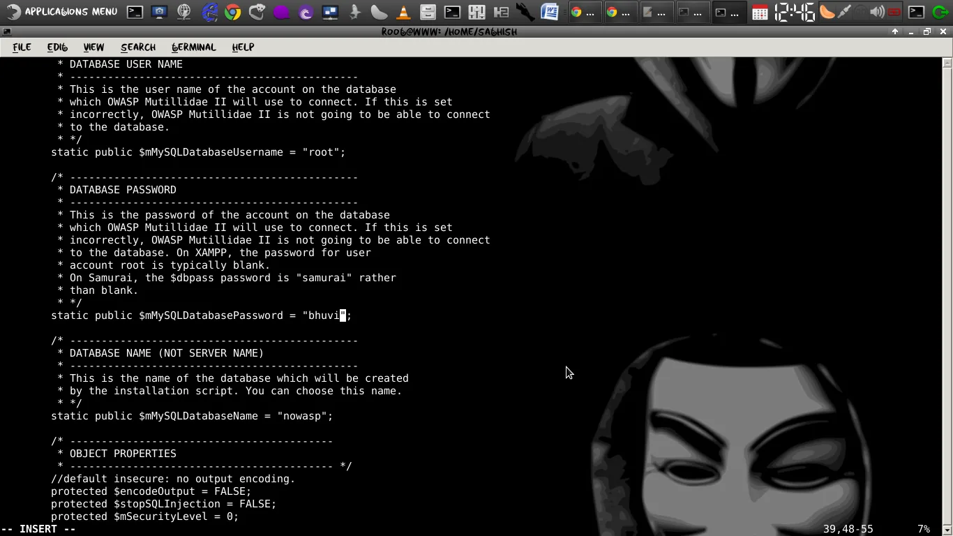Click the 'OBJECT PROPERTIES' comment heading
The height and width of the screenshot is (536, 953).
[123, 454]
